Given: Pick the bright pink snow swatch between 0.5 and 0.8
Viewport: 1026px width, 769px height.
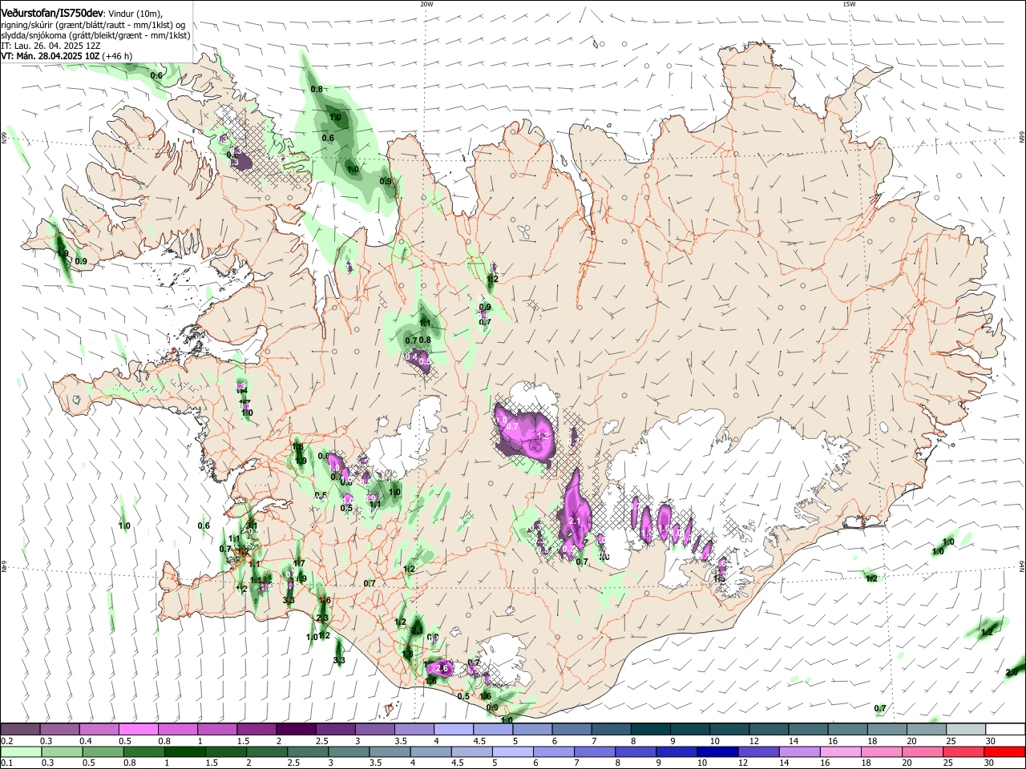Looking at the screenshot, I should pyautogui.click(x=138, y=729).
